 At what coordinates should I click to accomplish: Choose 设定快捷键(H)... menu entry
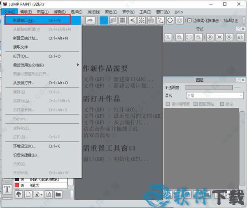[x=42, y=155]
